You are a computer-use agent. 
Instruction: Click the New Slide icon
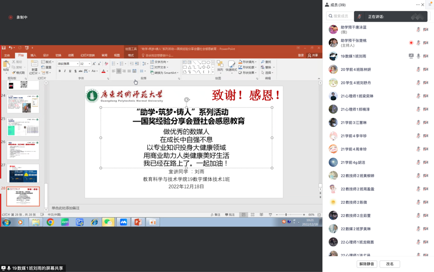click(34, 67)
